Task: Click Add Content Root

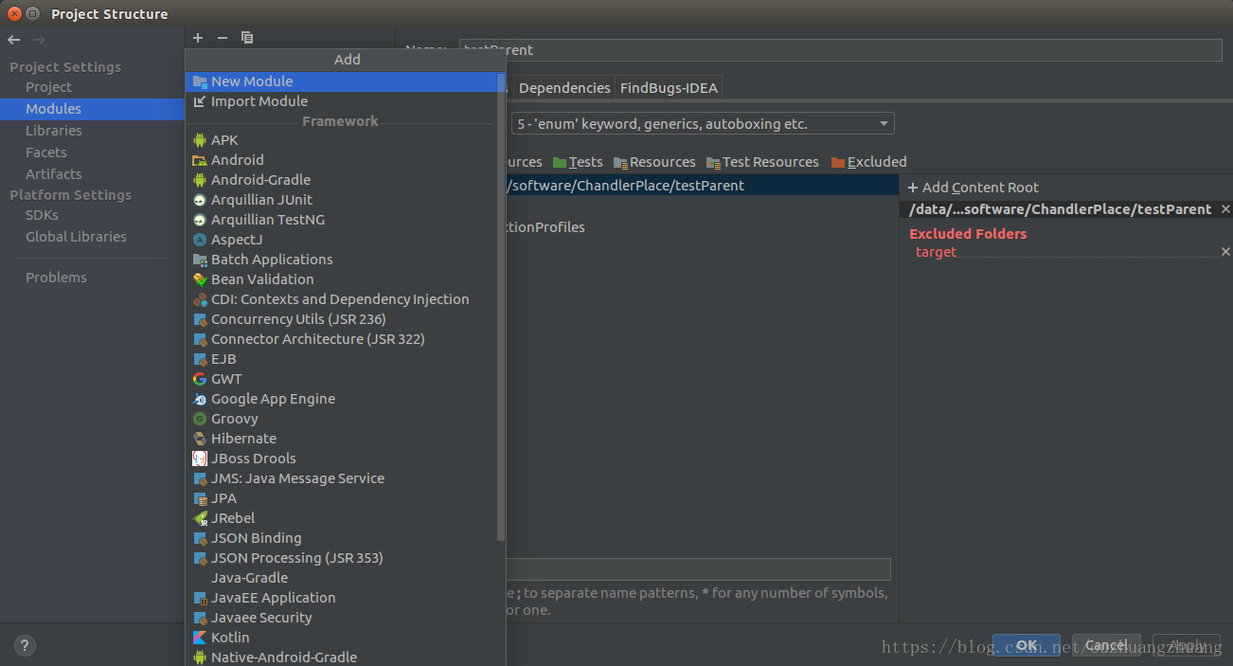Action: 974,188
